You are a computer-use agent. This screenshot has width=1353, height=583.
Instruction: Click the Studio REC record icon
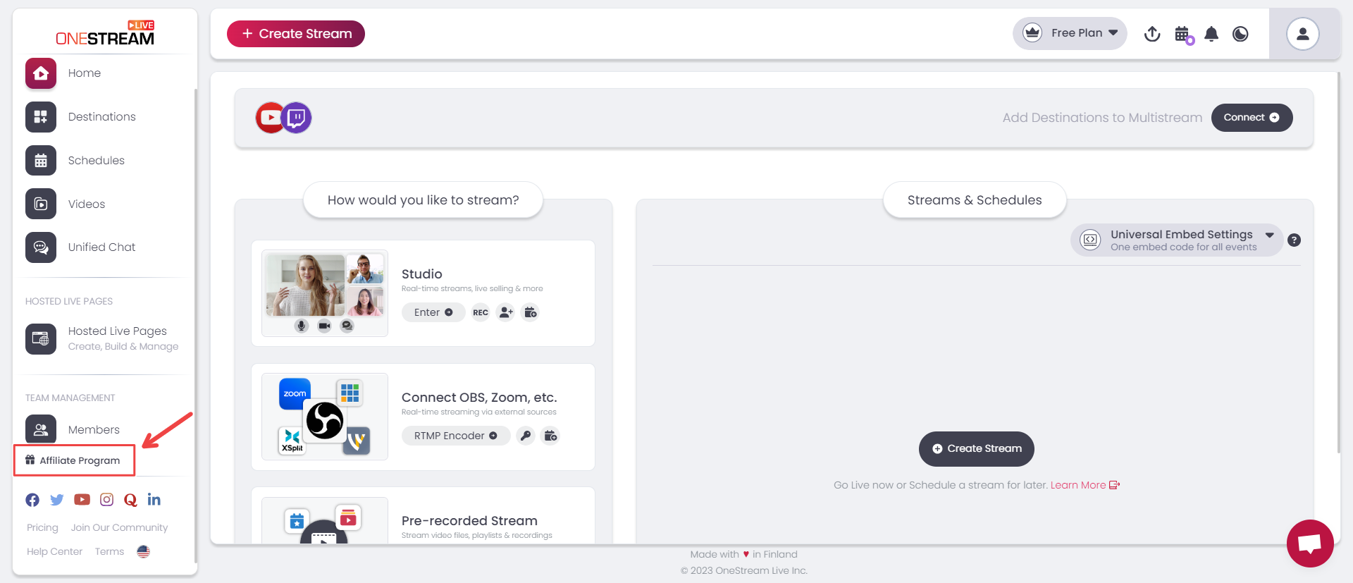click(481, 312)
